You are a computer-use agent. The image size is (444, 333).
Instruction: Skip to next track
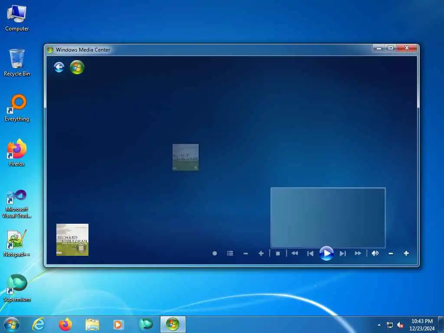point(343,253)
